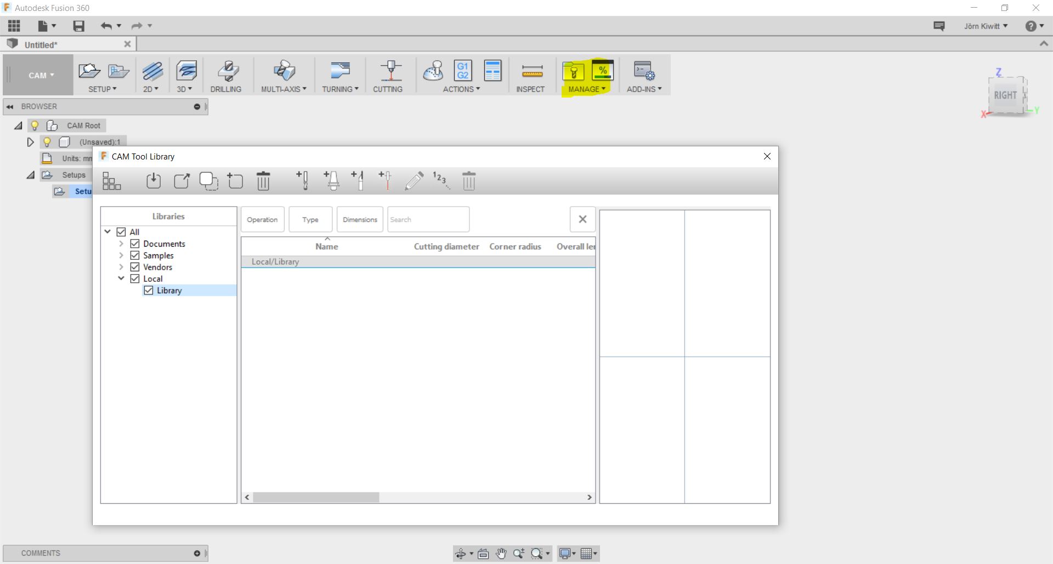This screenshot has width=1053, height=564.
Task: Click the delete library trash icon
Action: tap(263, 181)
